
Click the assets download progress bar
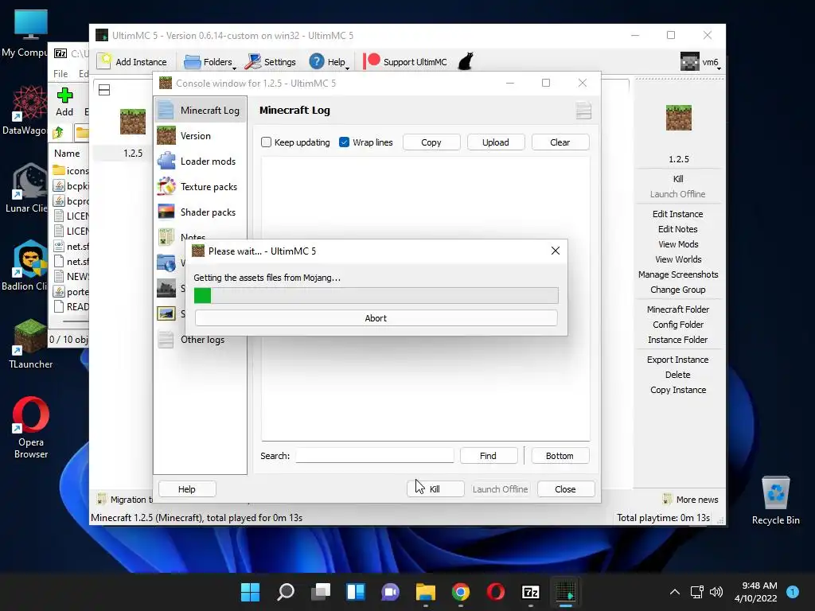(x=376, y=296)
